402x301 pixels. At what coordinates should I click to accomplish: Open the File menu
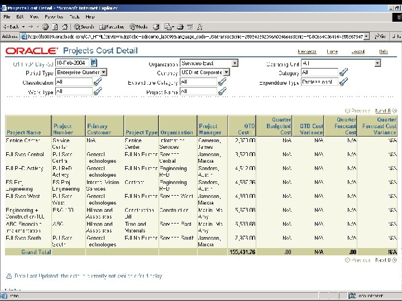[7, 17]
